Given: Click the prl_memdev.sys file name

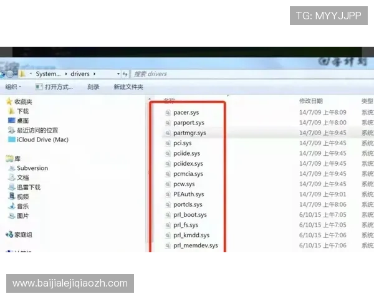Looking at the screenshot, I should pos(196,245).
